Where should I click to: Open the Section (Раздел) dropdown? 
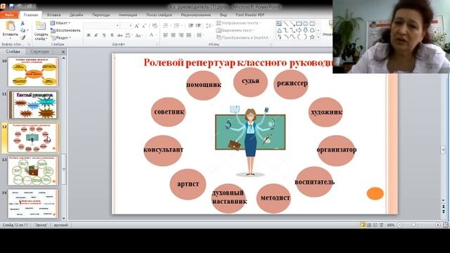click(60, 37)
